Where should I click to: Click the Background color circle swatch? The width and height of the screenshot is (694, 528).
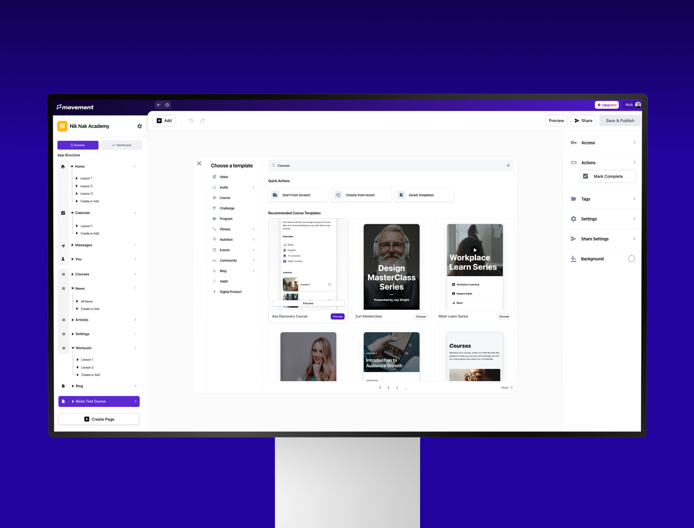coord(632,259)
